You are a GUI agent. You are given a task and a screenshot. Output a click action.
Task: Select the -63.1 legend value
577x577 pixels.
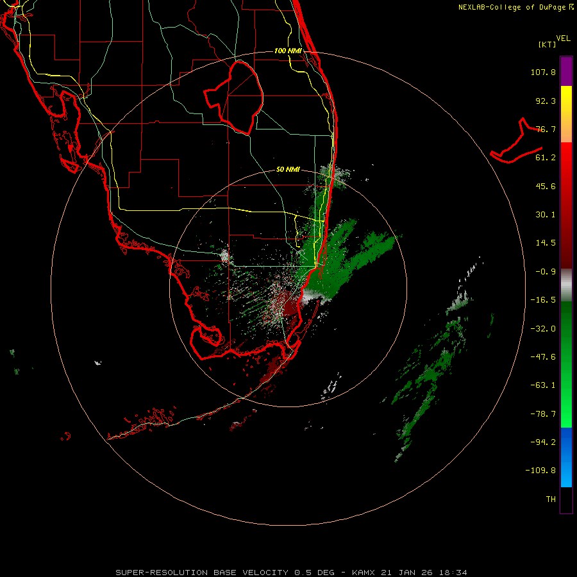point(543,385)
